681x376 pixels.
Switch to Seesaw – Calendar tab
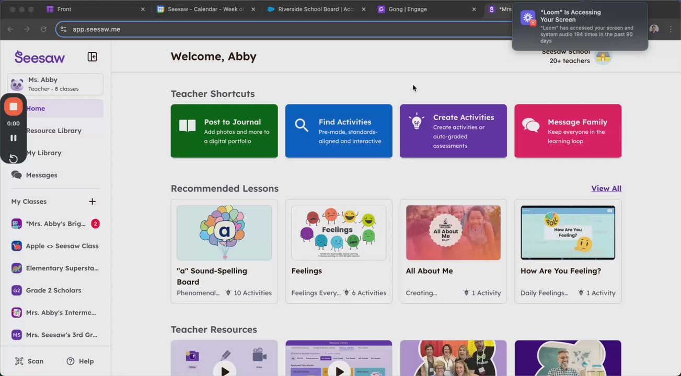[205, 9]
